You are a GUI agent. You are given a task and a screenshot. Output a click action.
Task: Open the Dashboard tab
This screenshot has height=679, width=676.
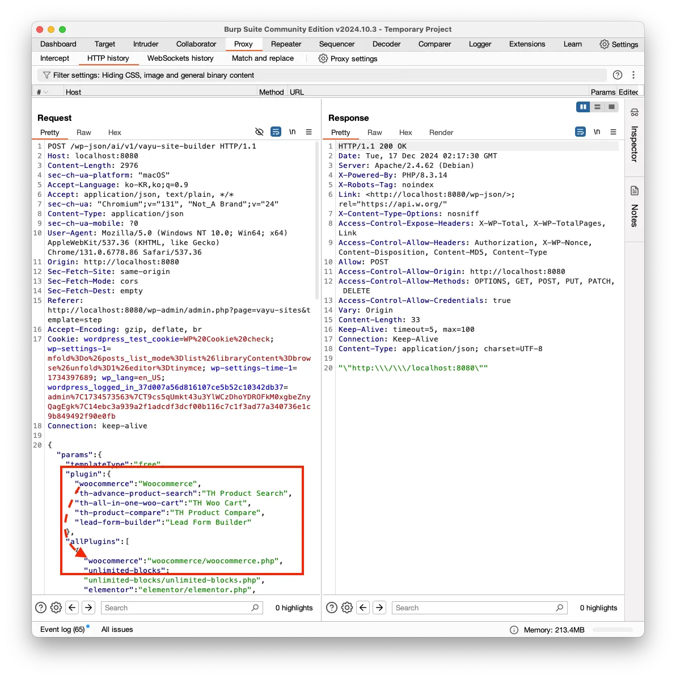click(58, 44)
